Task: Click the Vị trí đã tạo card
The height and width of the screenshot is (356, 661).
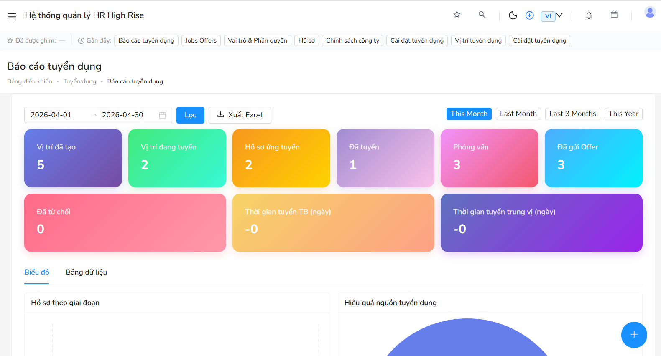Action: (x=73, y=158)
